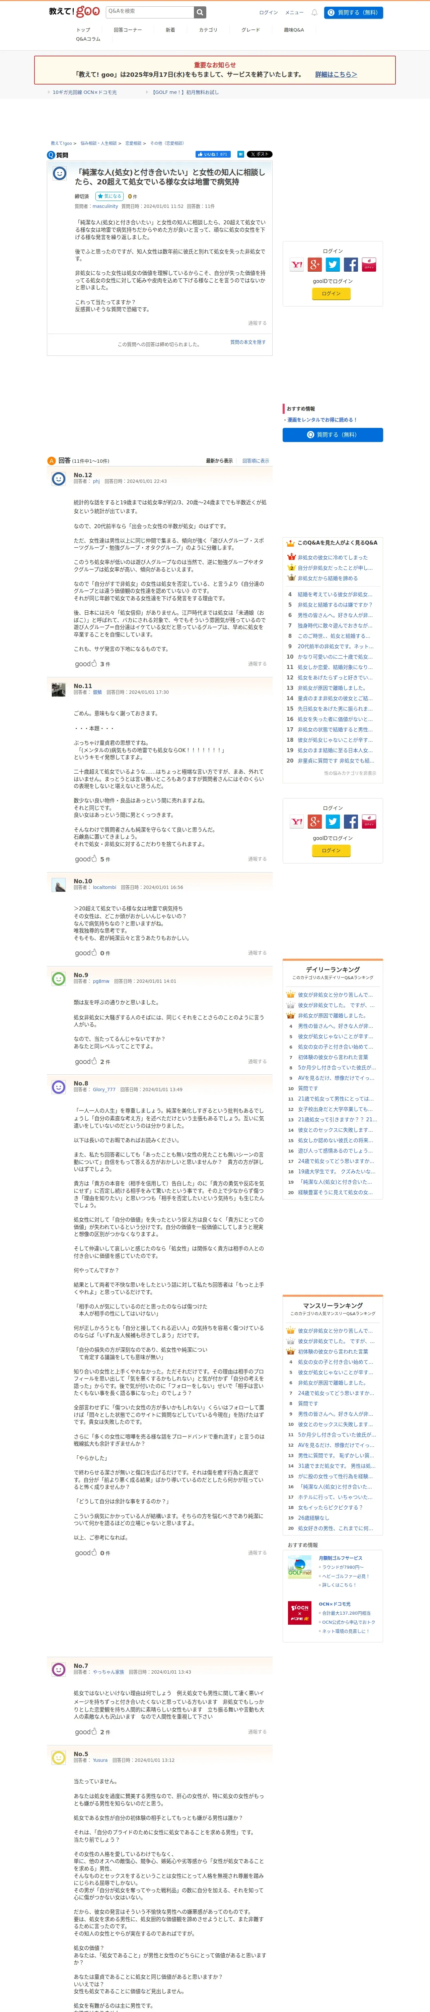Click the avatar of answer No.10
430x2012 pixels.
pos(59,884)
